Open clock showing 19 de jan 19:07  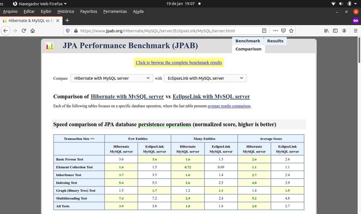point(181,4)
